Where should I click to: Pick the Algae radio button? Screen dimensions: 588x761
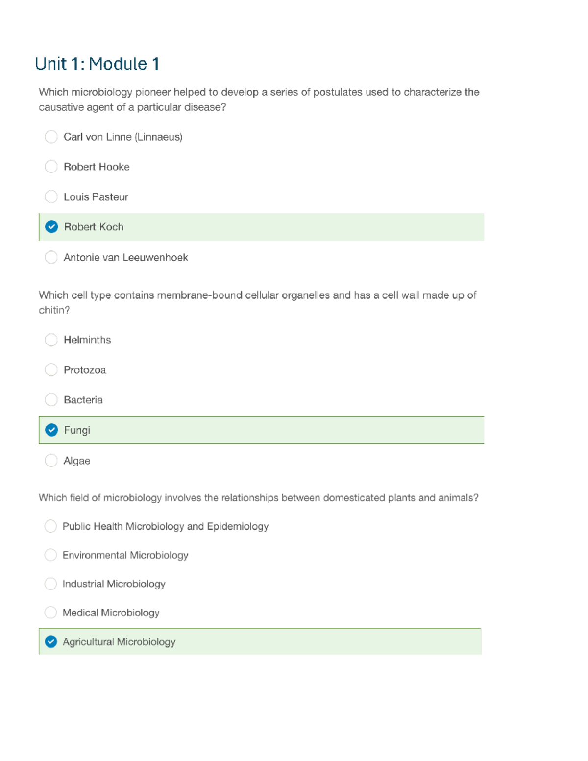tap(51, 461)
